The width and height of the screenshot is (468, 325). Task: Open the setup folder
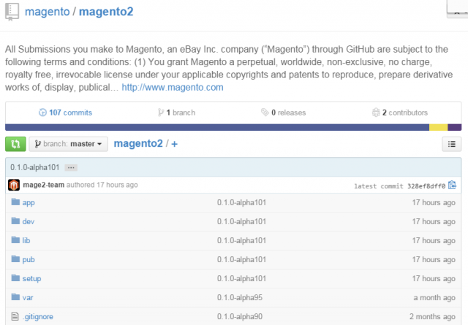pos(31,278)
